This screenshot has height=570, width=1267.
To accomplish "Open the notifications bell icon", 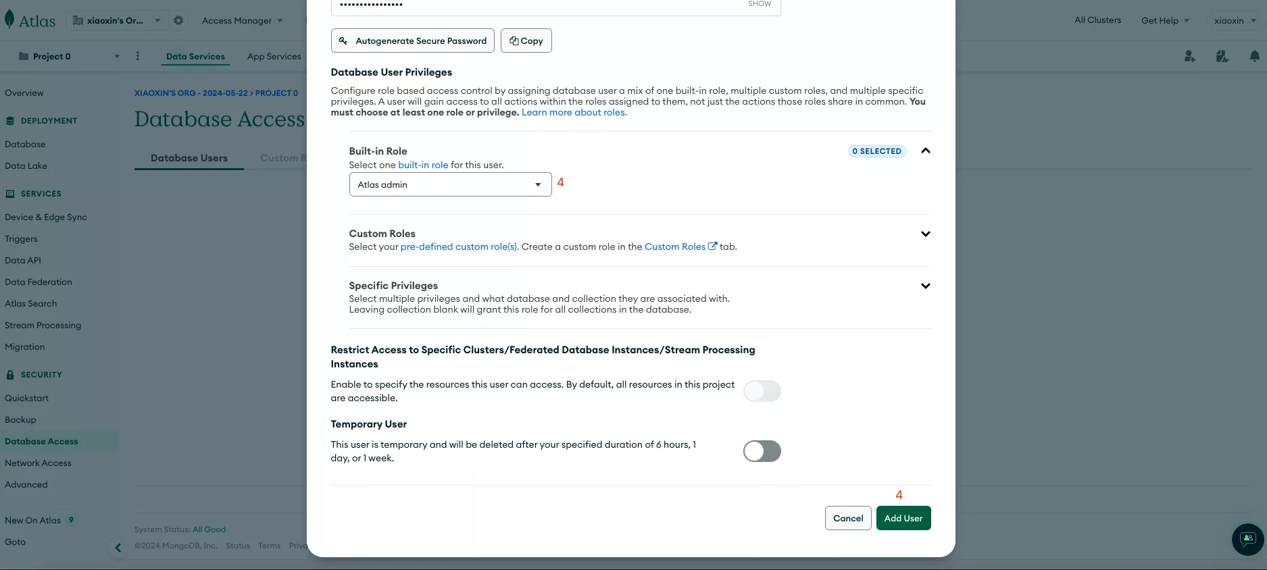I will 1254,56.
